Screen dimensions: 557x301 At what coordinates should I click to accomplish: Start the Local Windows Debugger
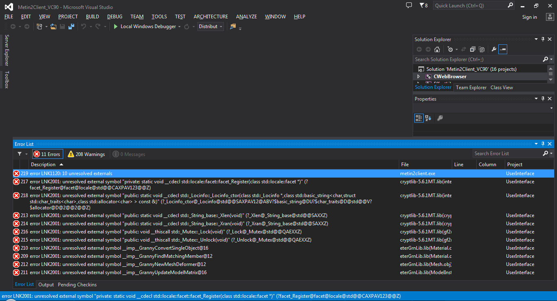145,26
